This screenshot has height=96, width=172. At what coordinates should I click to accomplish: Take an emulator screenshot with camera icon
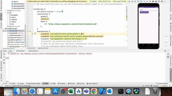(153, 1)
